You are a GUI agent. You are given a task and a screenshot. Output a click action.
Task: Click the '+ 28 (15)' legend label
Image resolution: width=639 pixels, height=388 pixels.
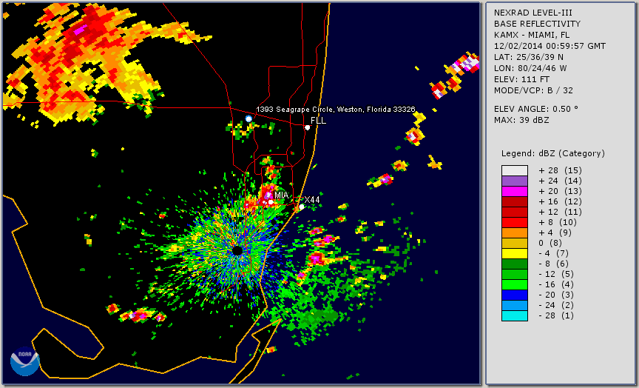pos(561,170)
